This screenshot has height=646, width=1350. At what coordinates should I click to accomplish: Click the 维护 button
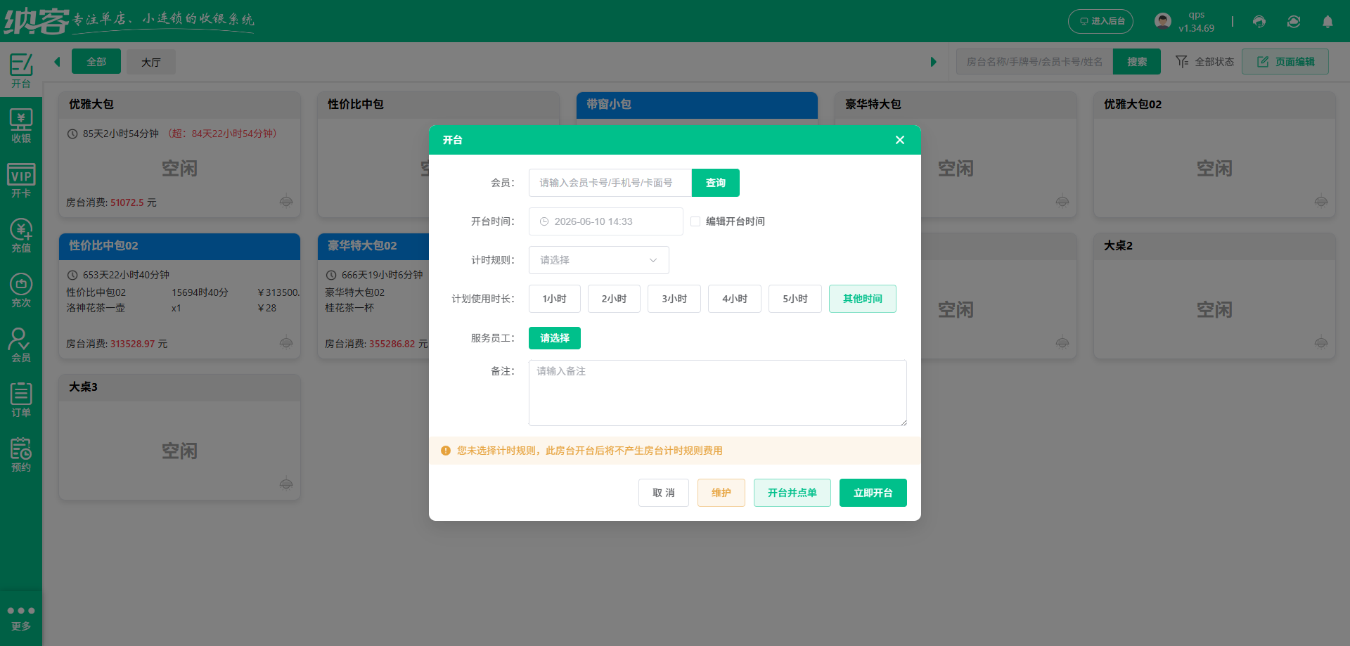coord(721,493)
